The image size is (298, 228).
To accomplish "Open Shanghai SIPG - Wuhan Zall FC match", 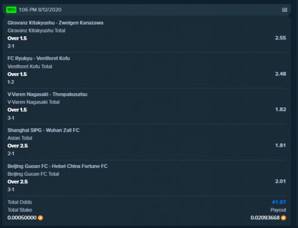I will (x=44, y=130).
